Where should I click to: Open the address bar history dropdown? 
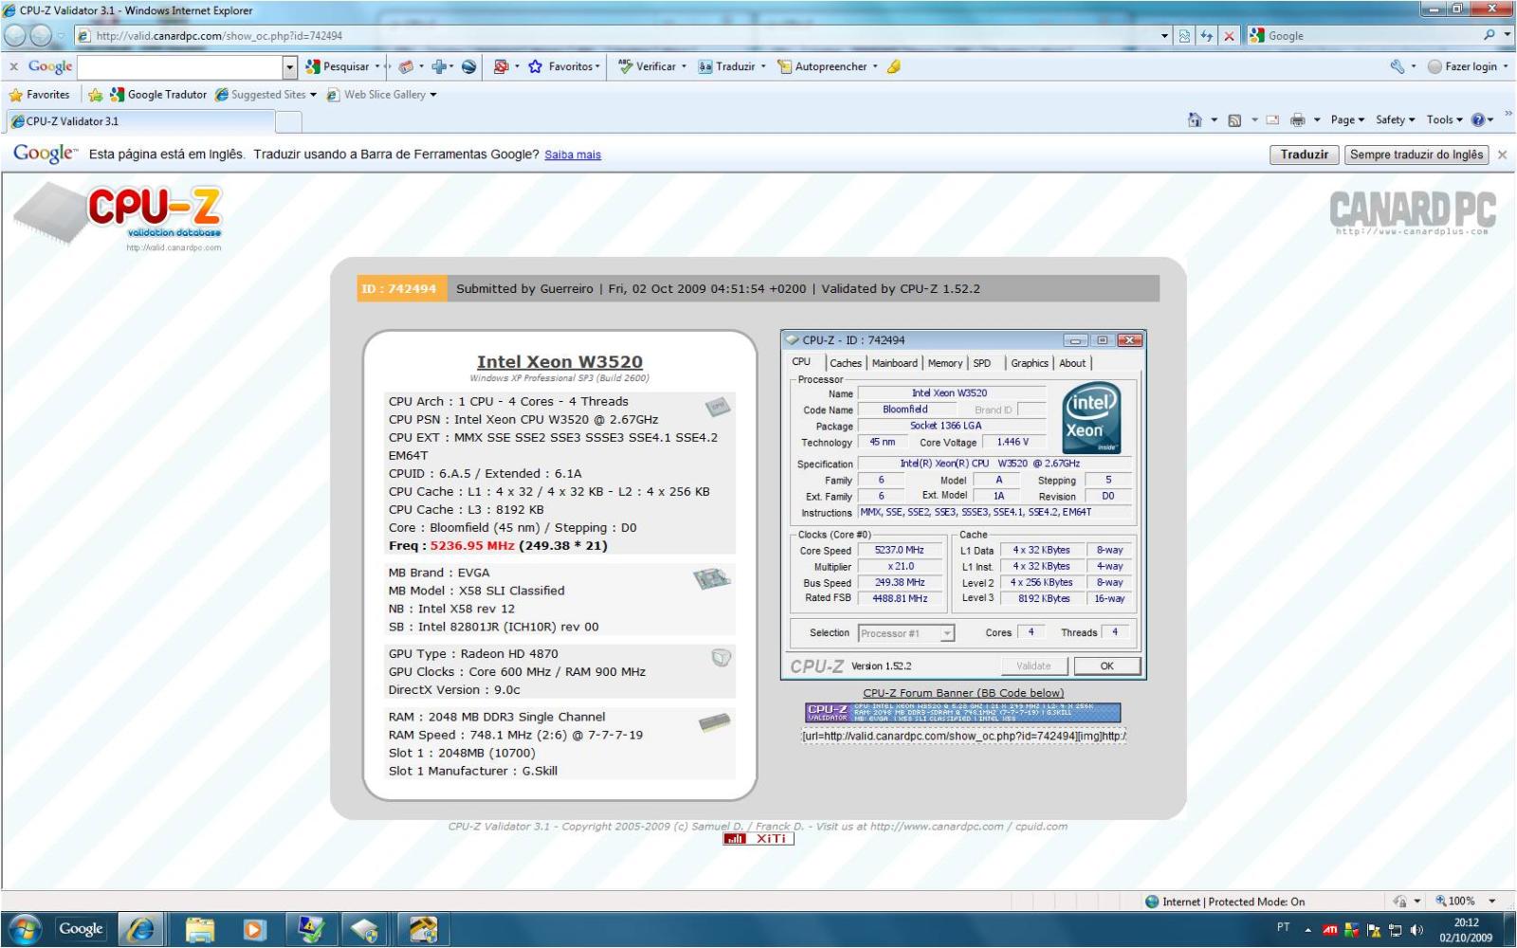(1164, 35)
